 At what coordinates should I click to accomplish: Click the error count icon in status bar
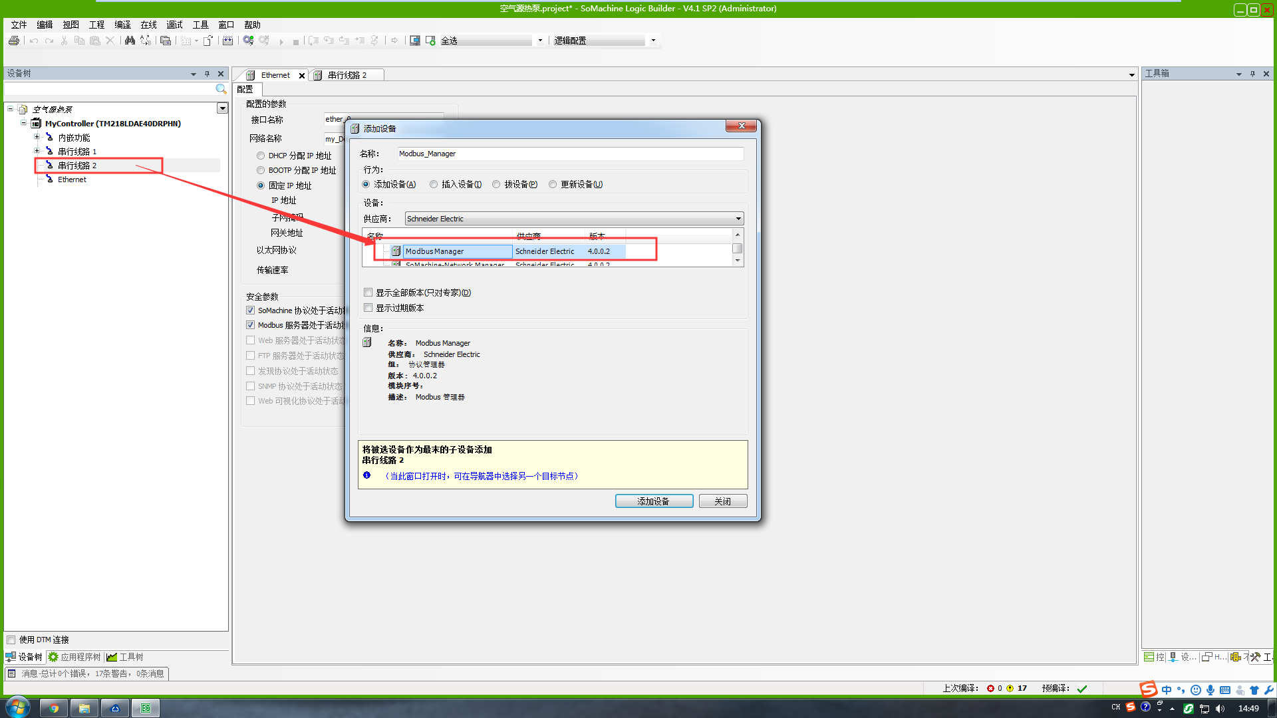(990, 688)
